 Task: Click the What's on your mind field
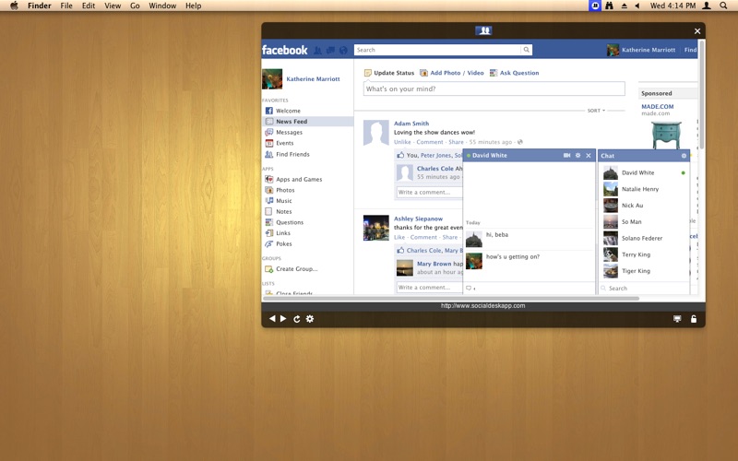pos(494,89)
